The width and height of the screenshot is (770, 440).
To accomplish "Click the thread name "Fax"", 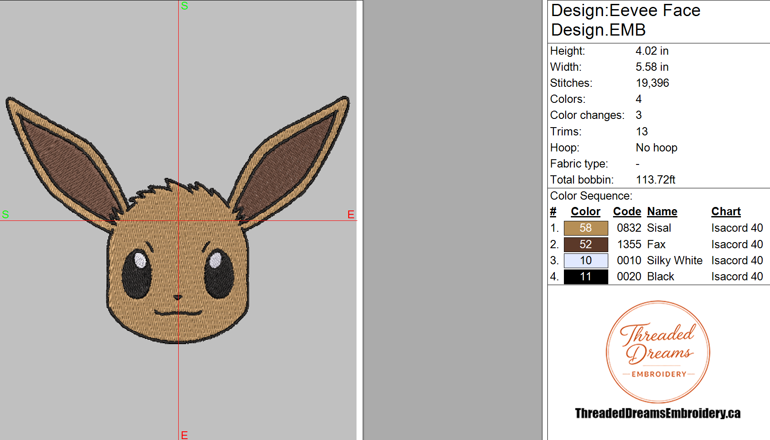I will click(x=656, y=244).
